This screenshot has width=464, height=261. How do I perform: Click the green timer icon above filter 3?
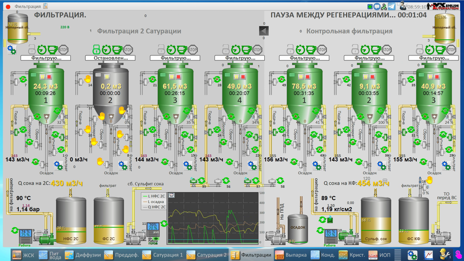171,49
